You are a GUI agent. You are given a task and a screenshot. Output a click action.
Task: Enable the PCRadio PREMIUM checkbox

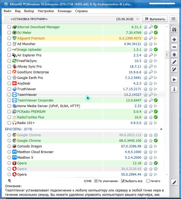coord(9,111)
